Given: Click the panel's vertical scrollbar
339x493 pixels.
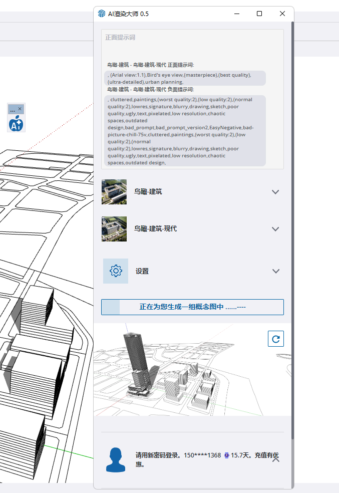Looking at the screenshot, I should [x=292, y=251].
